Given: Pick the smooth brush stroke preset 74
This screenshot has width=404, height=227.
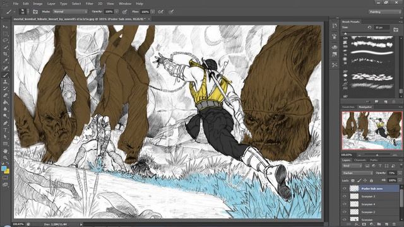Looking at the screenshot, I should click(372, 52).
